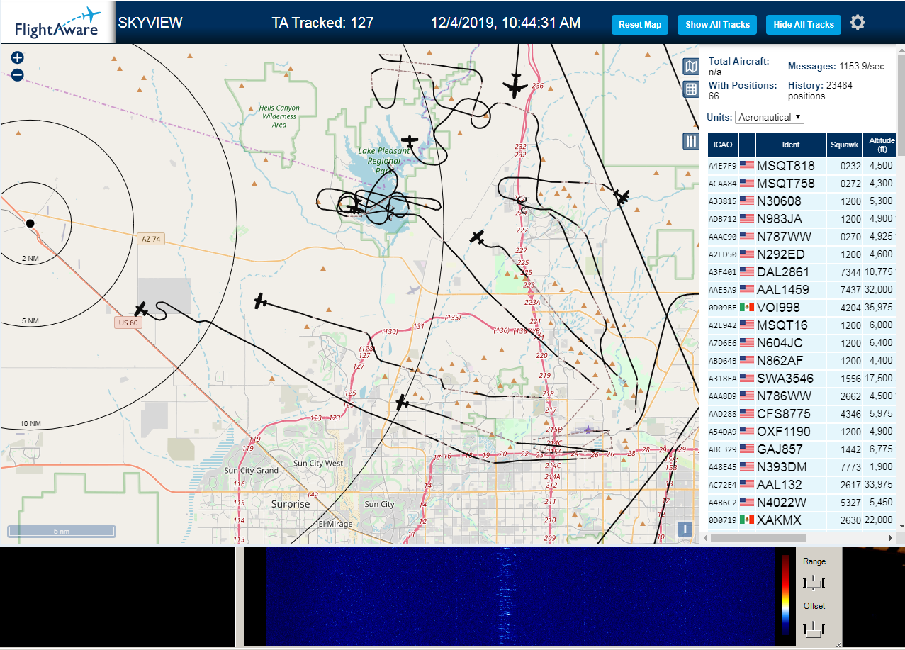This screenshot has width=905, height=650.
Task: Select AAL132 aircraft row
Action: coord(803,484)
